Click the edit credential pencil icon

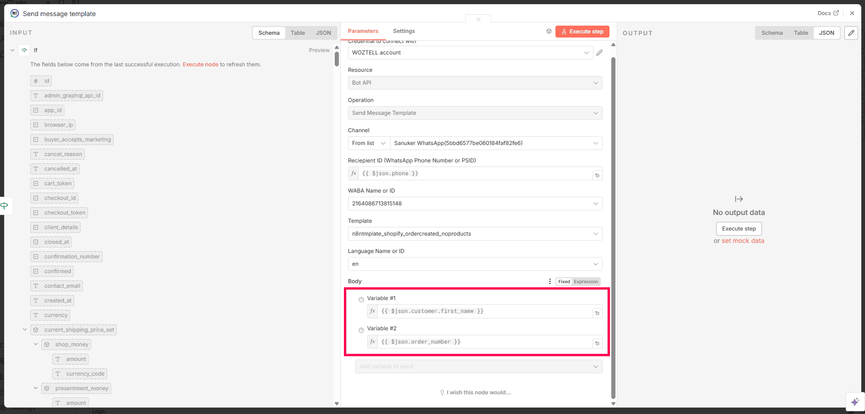click(599, 53)
